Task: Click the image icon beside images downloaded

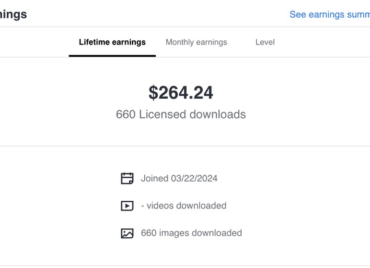Action: point(127,233)
